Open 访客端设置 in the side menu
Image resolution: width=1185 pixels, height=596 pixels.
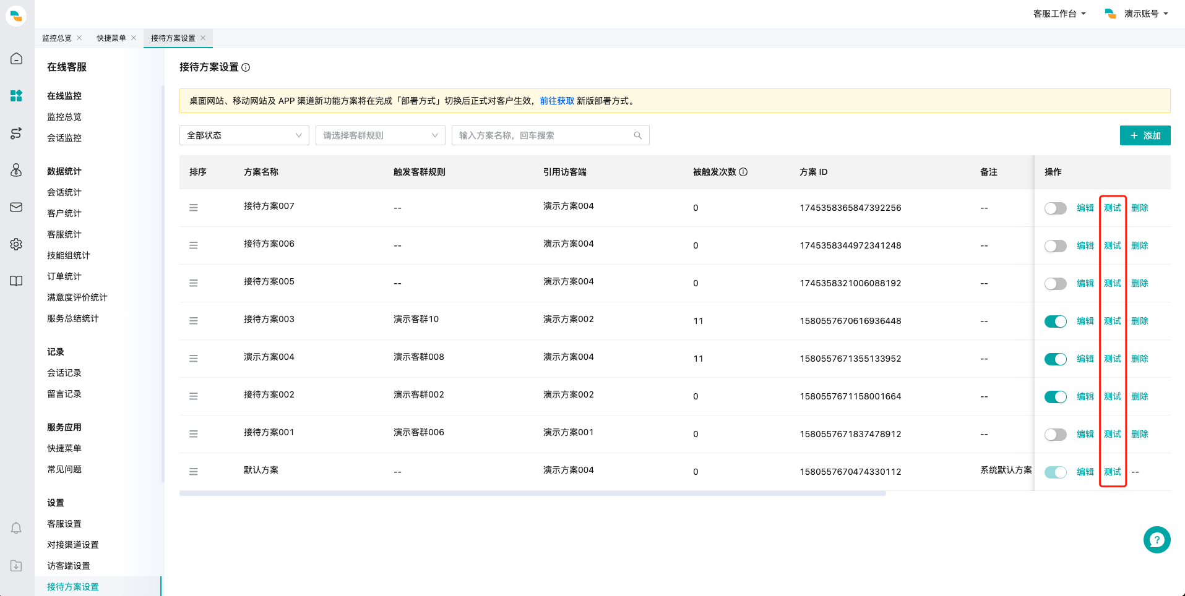click(x=69, y=566)
